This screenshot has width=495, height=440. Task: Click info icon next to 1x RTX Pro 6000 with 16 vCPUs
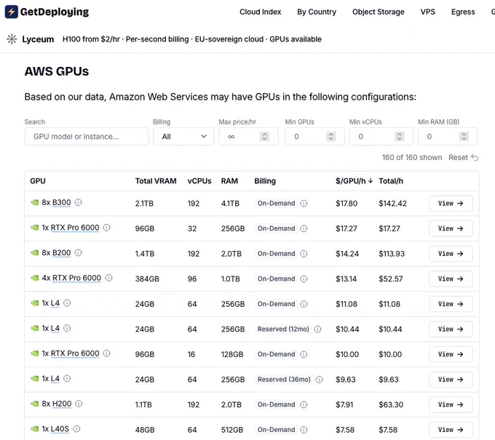point(107,353)
